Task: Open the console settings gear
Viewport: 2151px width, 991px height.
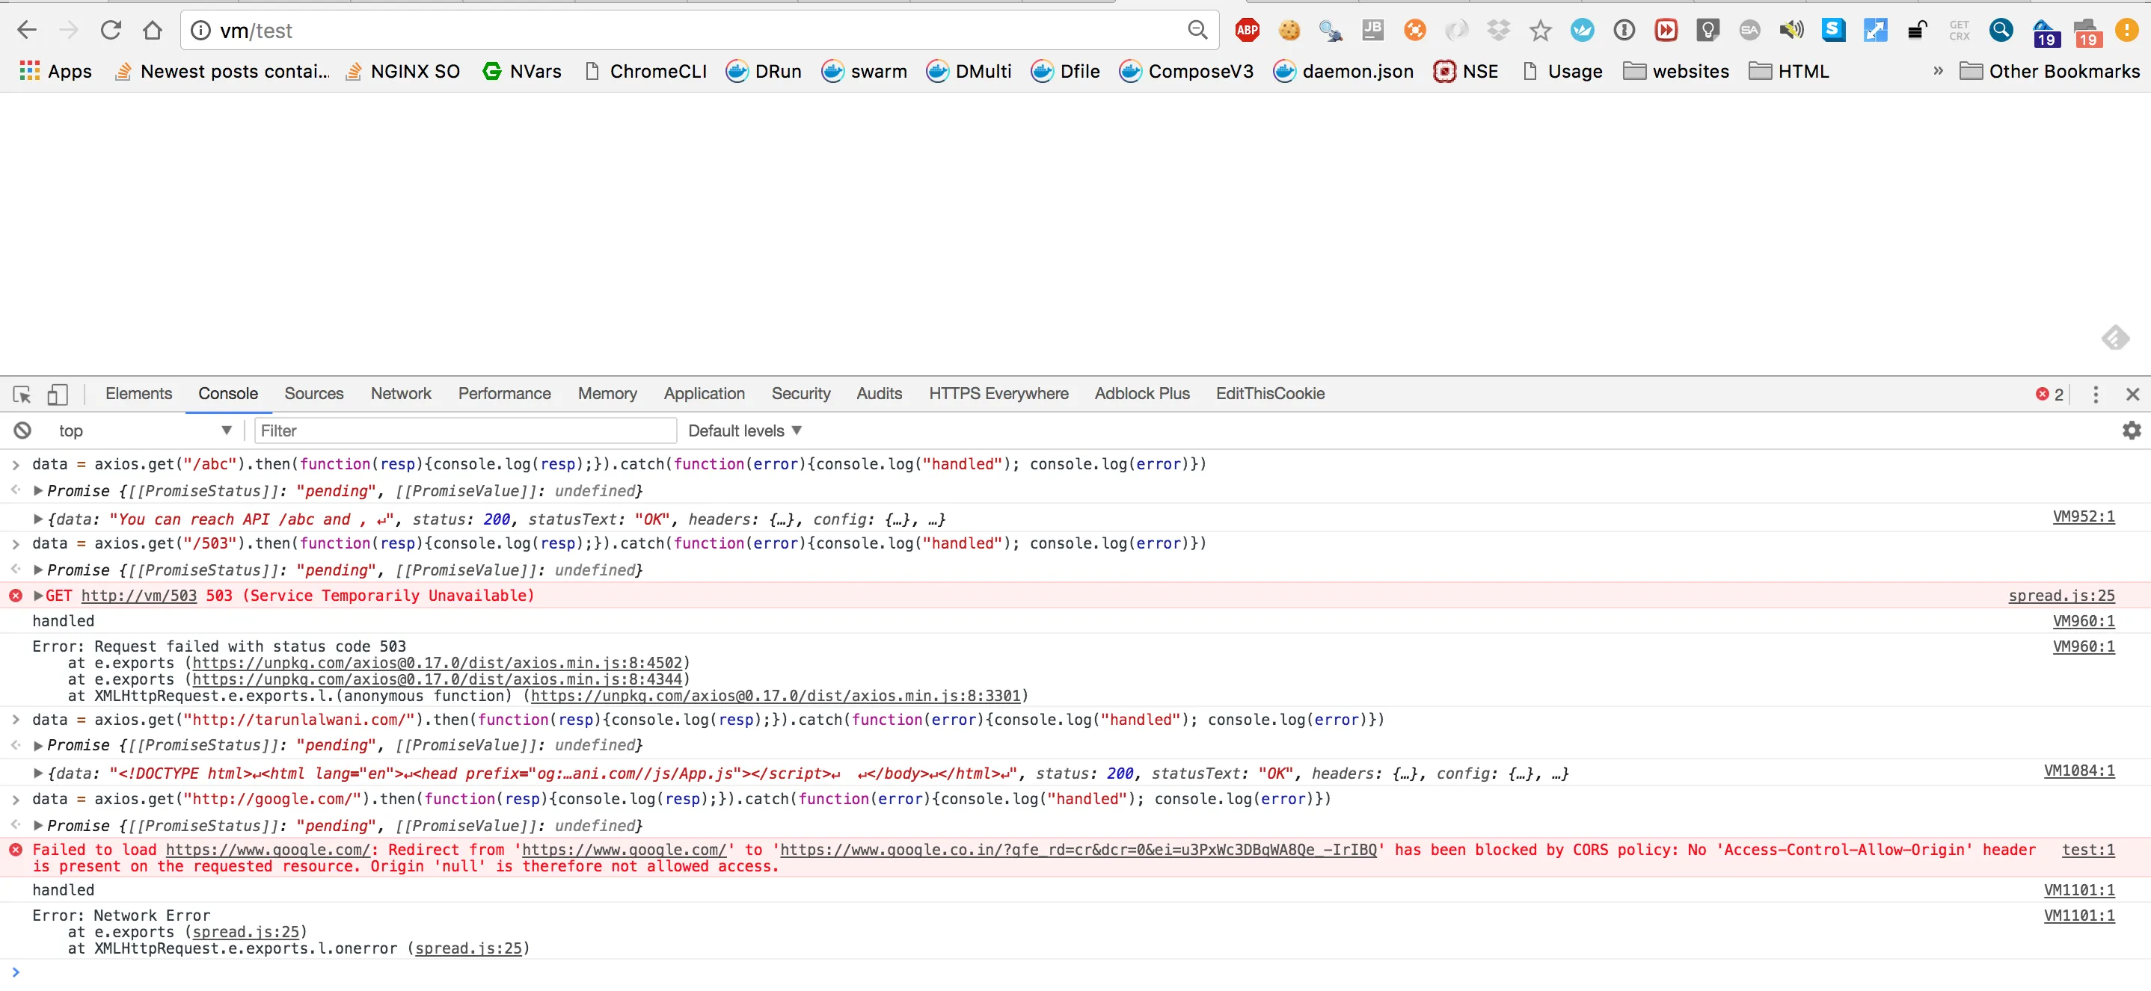Action: [2131, 430]
